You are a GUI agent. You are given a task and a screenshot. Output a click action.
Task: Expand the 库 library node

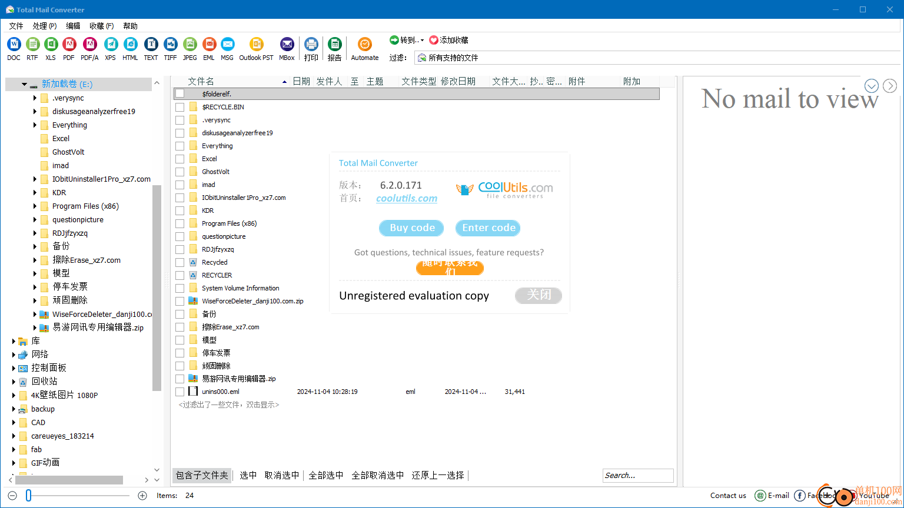pos(14,341)
